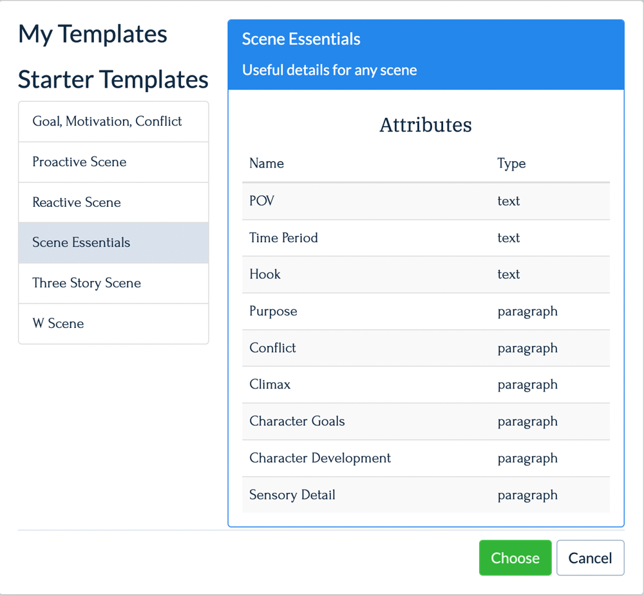Viewport: 644px width, 596px height.
Task: Select the Purpose attribute row
Action: [x=425, y=311]
